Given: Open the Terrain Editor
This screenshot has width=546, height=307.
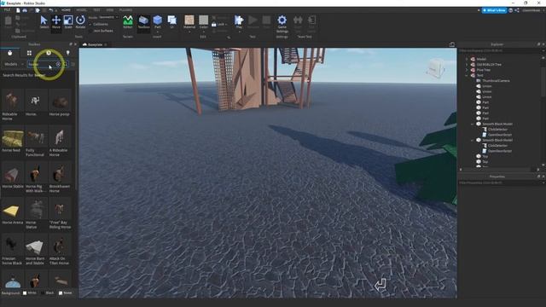Looking at the screenshot, I should click(x=128, y=22).
